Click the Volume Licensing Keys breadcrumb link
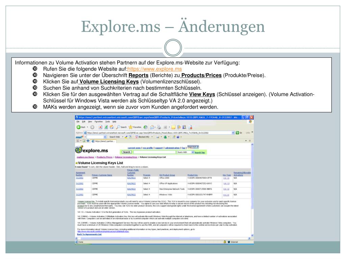 (x=126, y=157)
